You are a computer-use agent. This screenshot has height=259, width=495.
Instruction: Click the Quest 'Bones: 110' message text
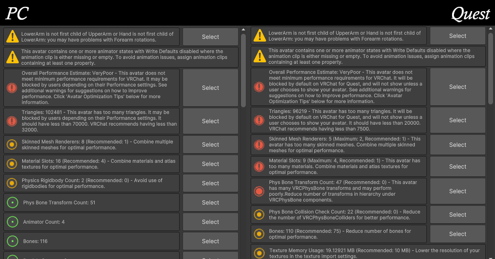[x=340, y=234]
